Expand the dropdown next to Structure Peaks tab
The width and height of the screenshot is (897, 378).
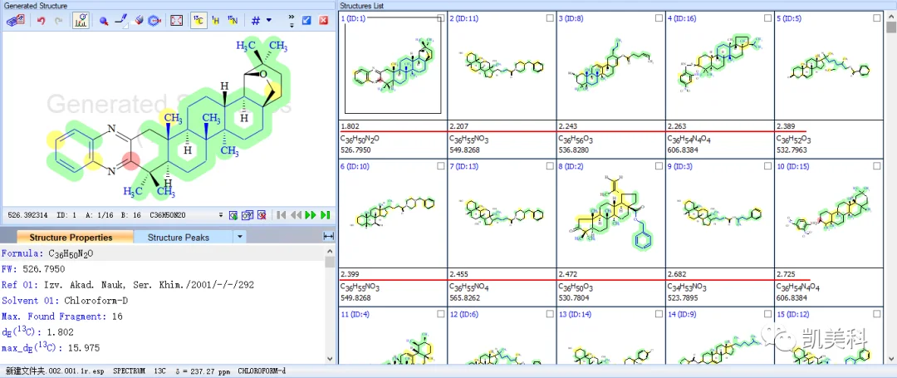[x=240, y=237]
